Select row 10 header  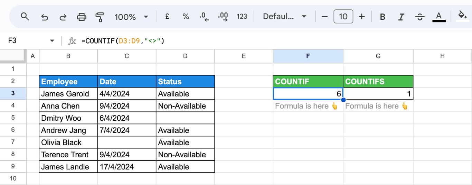(13, 178)
